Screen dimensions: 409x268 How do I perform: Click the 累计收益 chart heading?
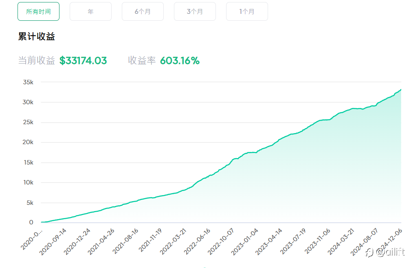pos(37,37)
